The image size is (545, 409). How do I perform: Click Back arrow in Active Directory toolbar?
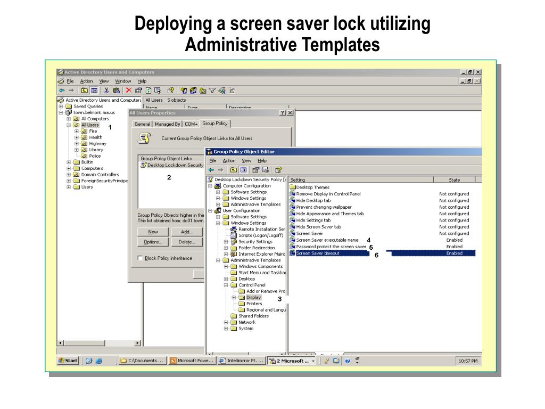62,91
